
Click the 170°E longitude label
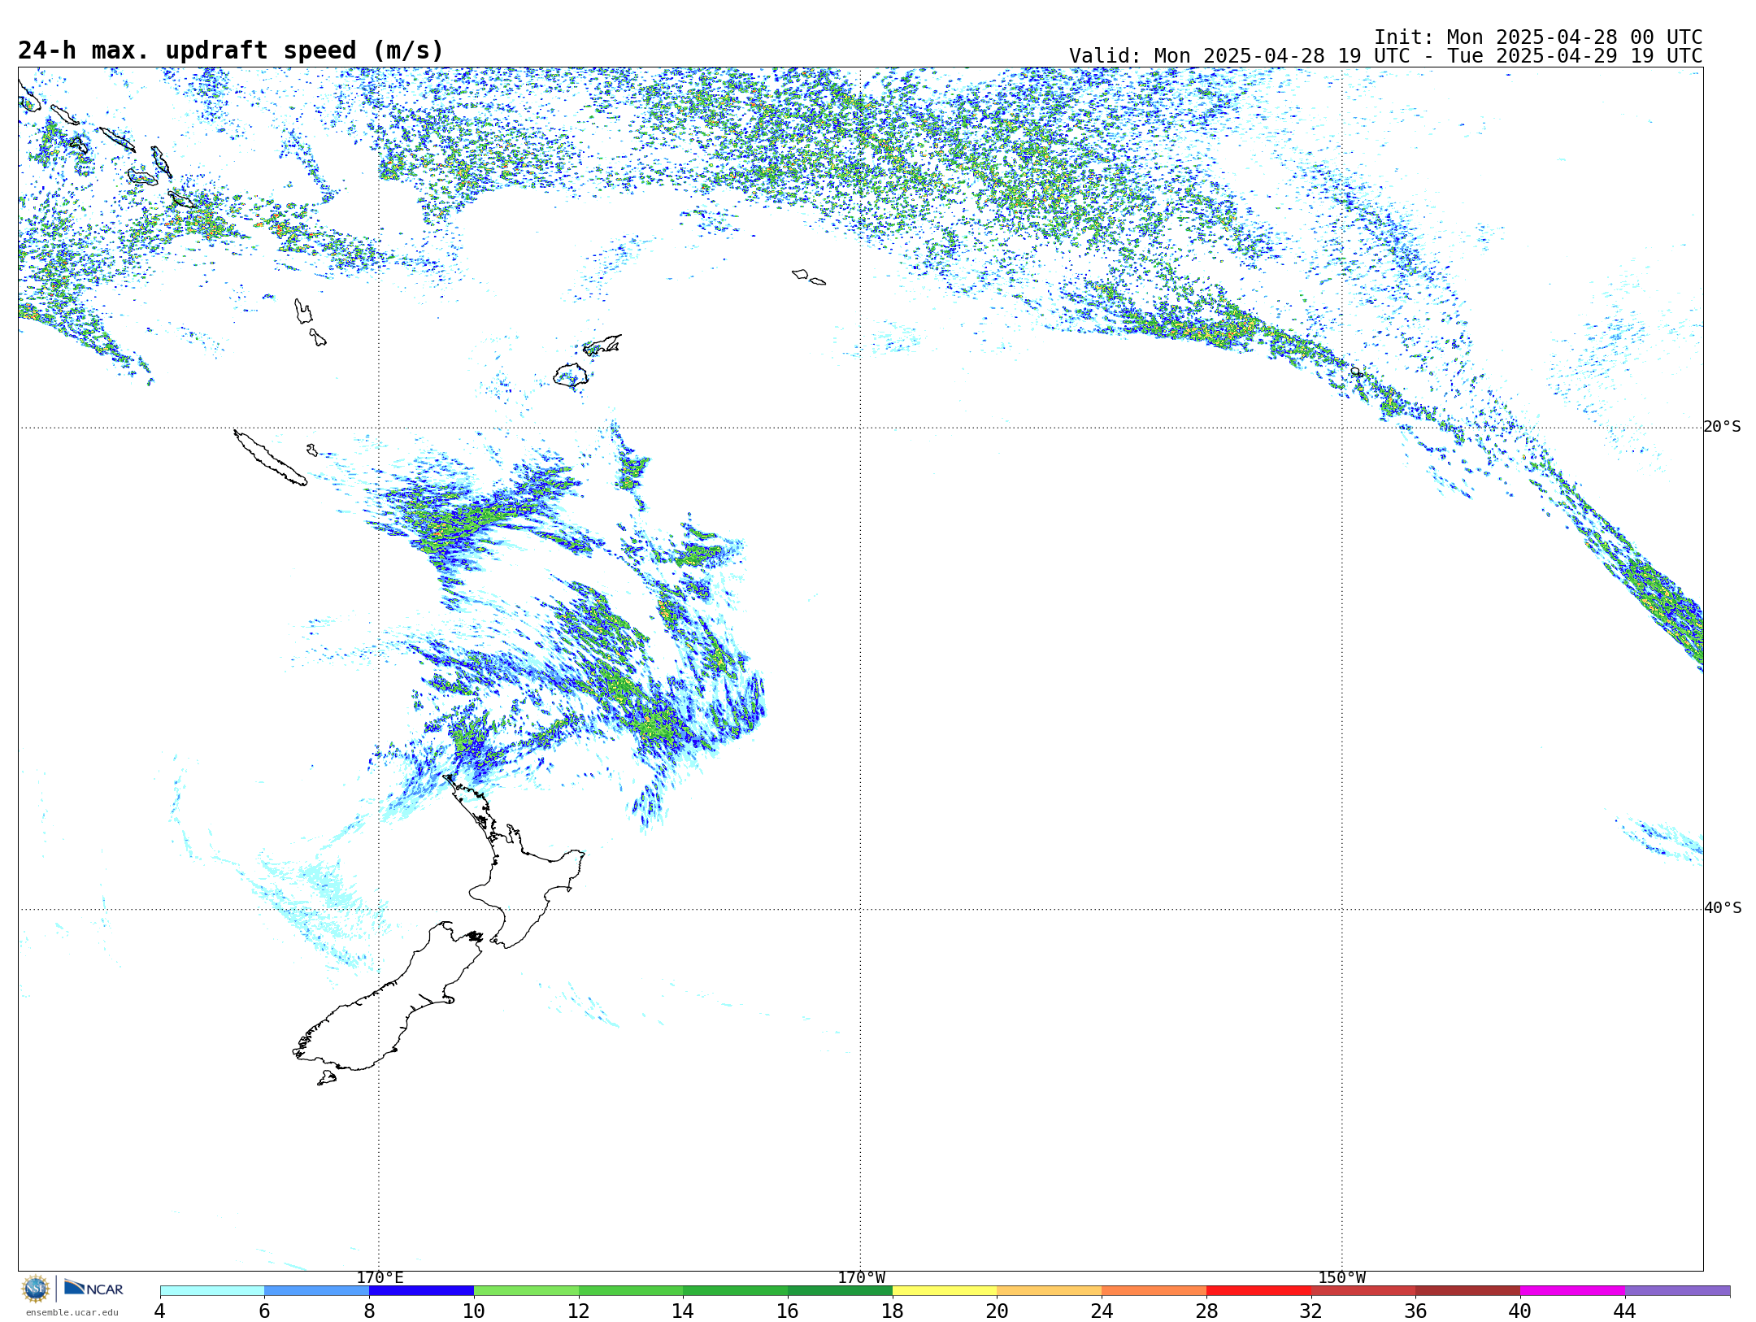(x=380, y=1278)
